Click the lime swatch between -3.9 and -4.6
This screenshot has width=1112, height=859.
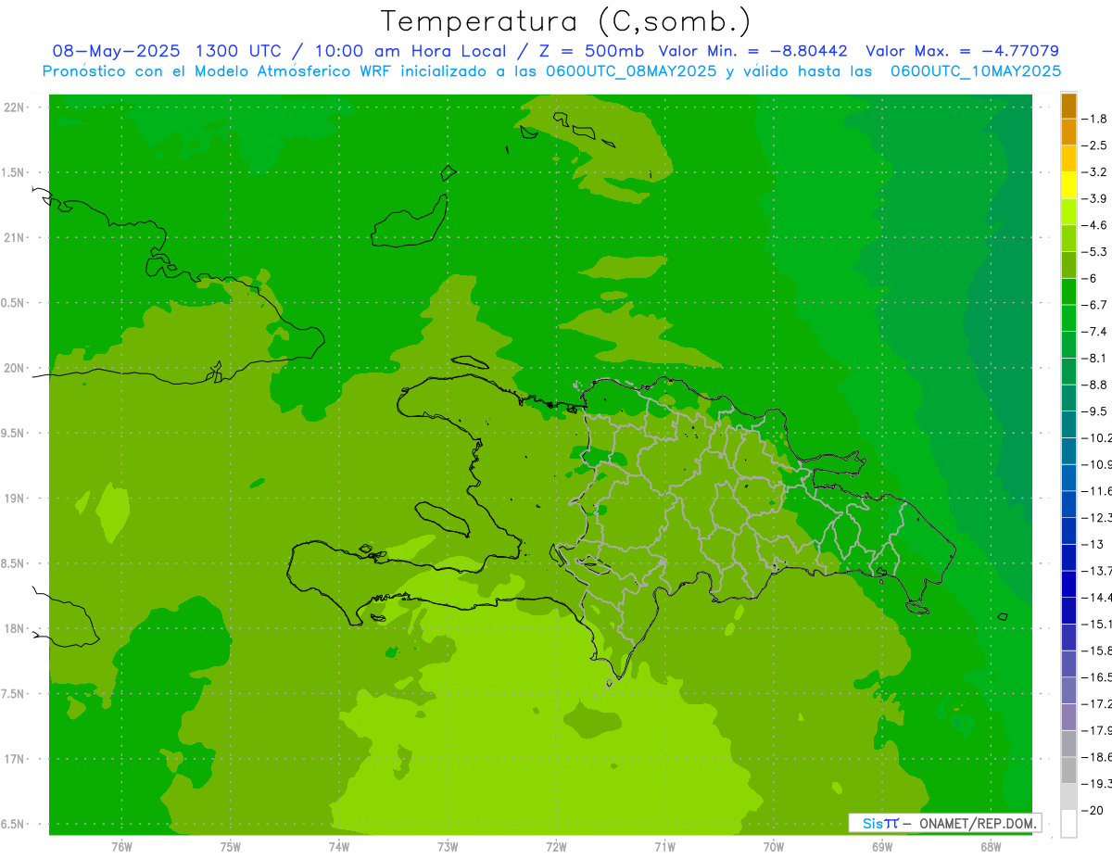click(x=1068, y=211)
